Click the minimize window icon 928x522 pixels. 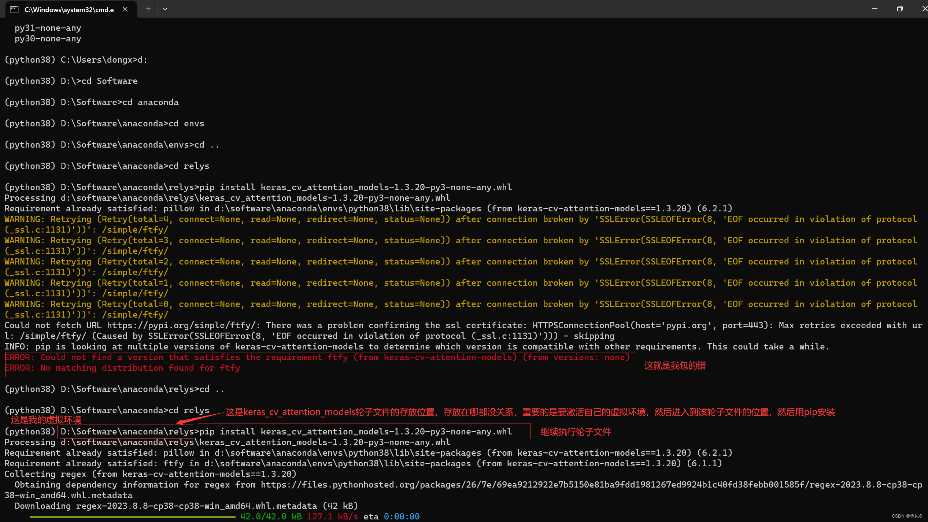click(875, 8)
